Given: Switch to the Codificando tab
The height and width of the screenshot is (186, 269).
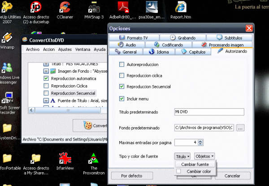Looking at the screenshot, I should coord(169,45).
